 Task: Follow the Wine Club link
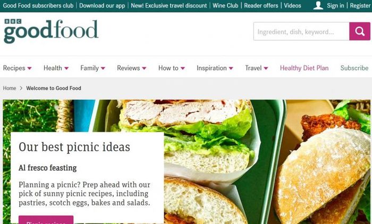(x=225, y=5)
